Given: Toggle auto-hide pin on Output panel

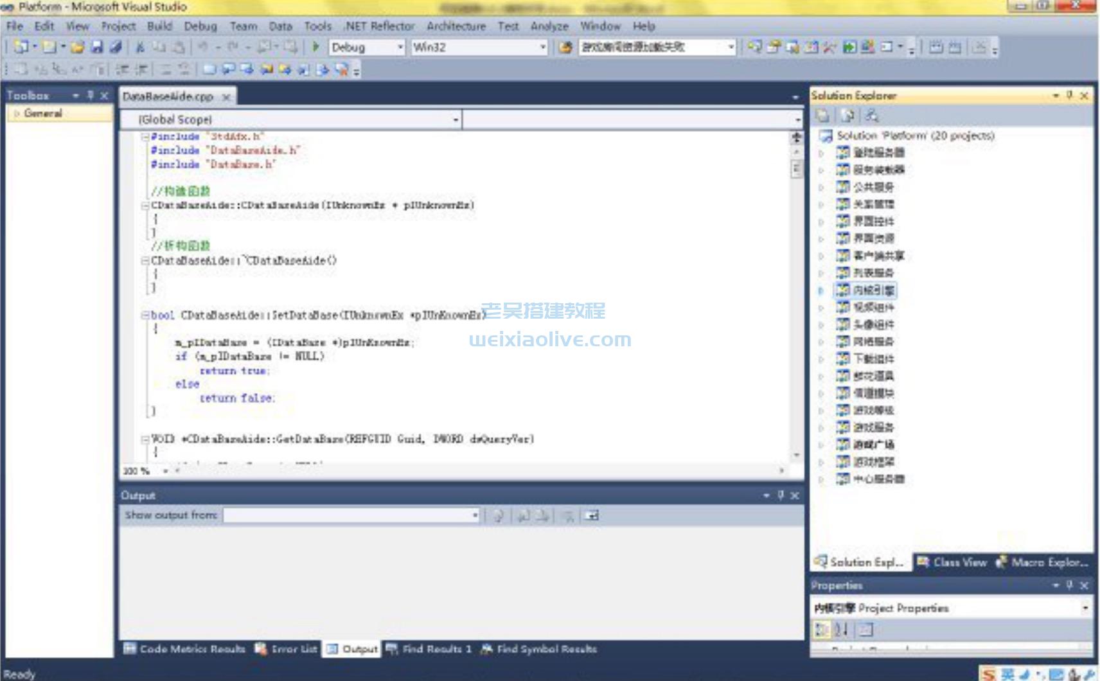Looking at the screenshot, I should [781, 495].
